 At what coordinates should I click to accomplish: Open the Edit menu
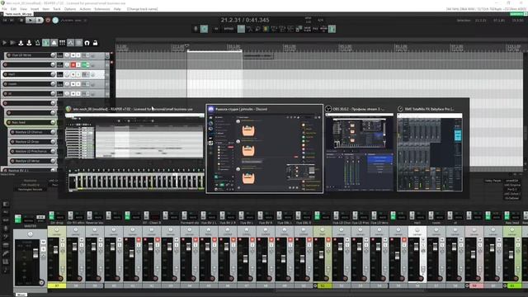[13, 9]
